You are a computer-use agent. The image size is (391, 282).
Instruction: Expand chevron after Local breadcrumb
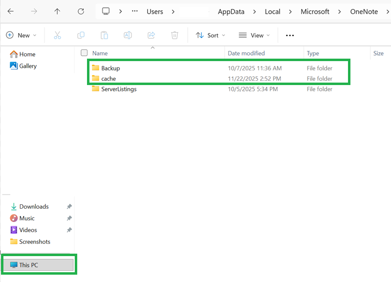[290, 11]
